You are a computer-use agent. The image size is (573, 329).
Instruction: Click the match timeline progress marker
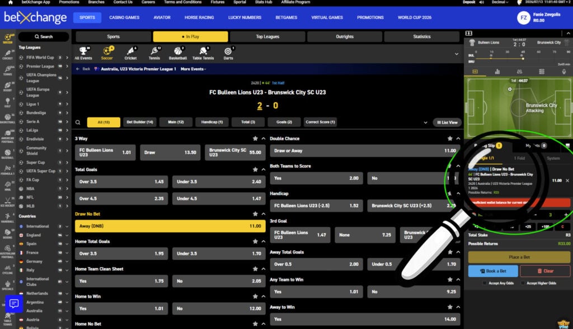pyautogui.click(x=523, y=58)
